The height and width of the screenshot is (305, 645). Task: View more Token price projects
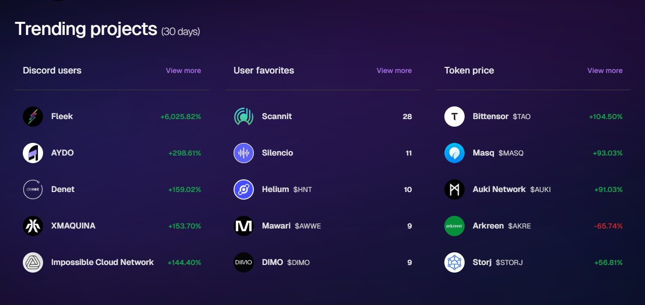(x=605, y=70)
